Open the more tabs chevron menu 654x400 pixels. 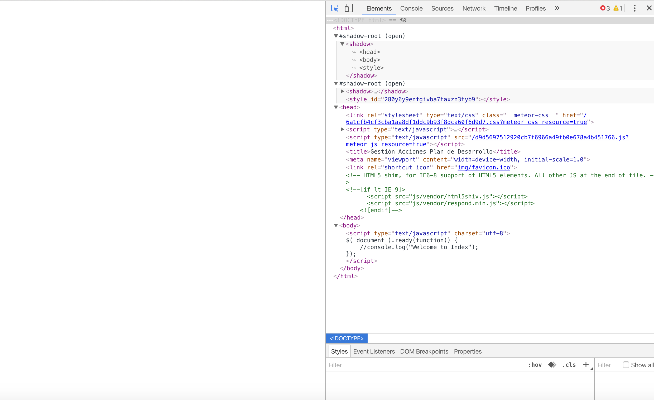(x=557, y=8)
